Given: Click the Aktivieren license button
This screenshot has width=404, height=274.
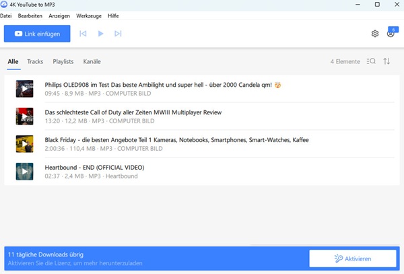Looking at the screenshot, I should tap(352, 259).
